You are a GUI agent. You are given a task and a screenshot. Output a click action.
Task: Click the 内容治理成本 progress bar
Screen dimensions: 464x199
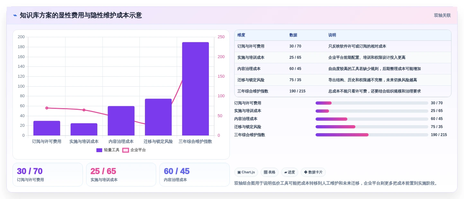point(372,119)
